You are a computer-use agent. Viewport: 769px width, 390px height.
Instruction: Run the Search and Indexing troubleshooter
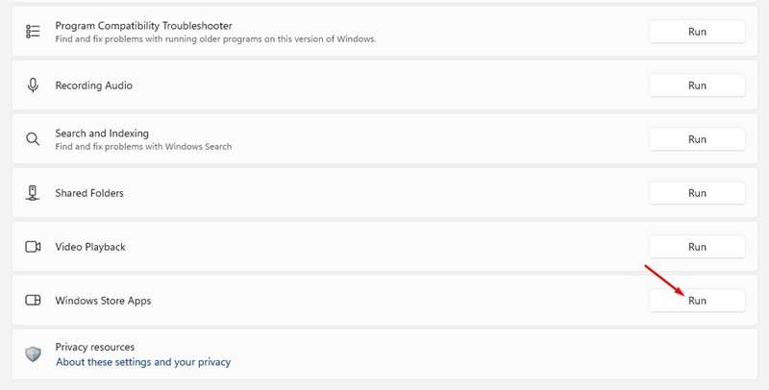[697, 139]
